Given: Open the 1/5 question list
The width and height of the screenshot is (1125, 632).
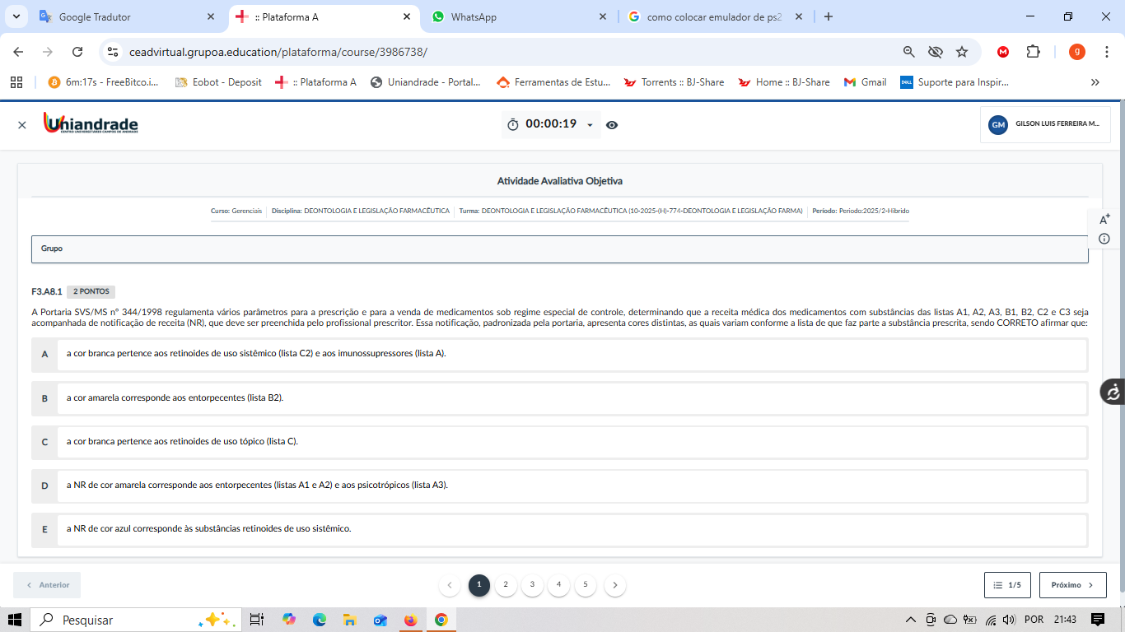Looking at the screenshot, I should pyautogui.click(x=1007, y=585).
